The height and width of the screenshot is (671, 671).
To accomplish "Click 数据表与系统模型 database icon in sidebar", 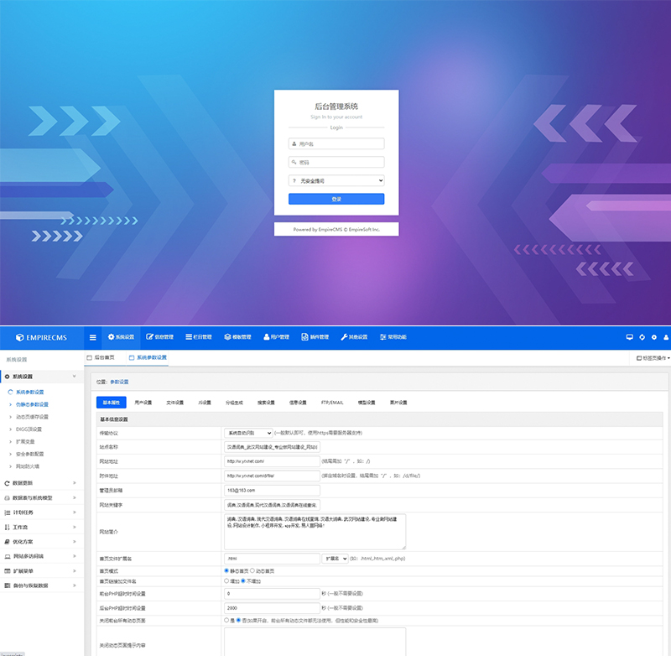I will coord(7,497).
